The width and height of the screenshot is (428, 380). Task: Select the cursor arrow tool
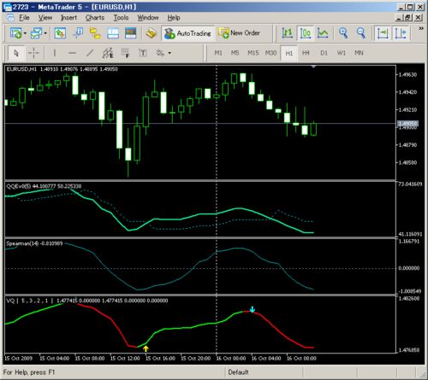[16, 53]
